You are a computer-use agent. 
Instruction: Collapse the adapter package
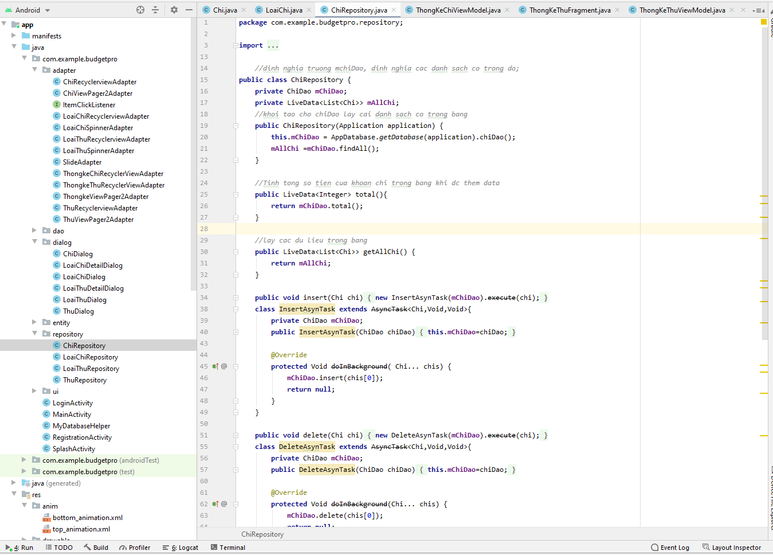[x=35, y=70]
